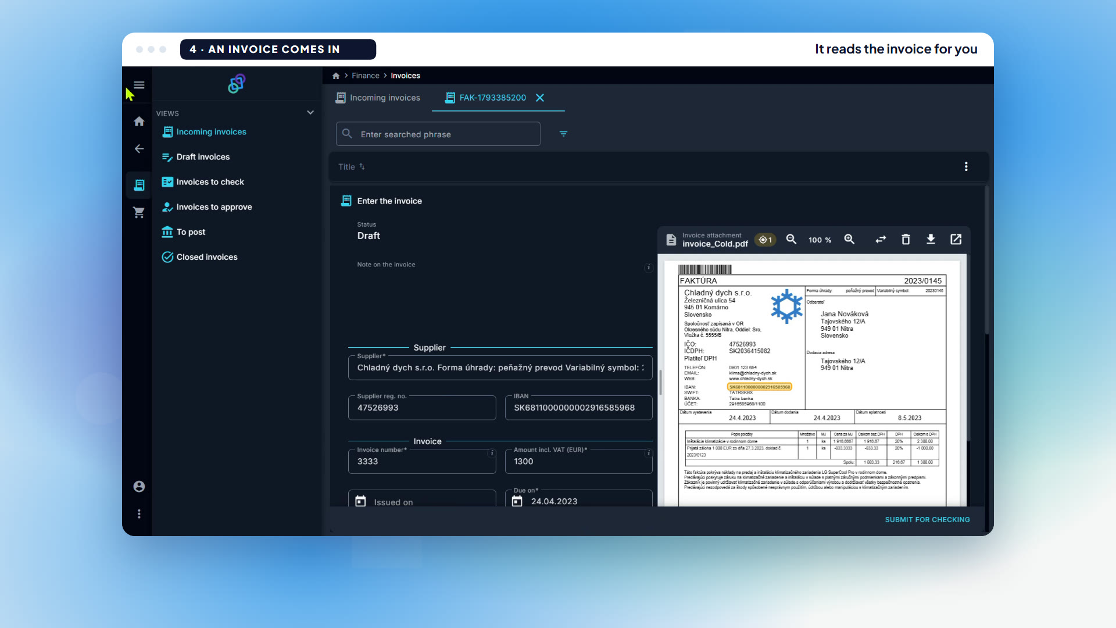Viewport: 1116px width, 628px height.
Task: Click the Supplier reg. no. field
Action: click(x=422, y=408)
